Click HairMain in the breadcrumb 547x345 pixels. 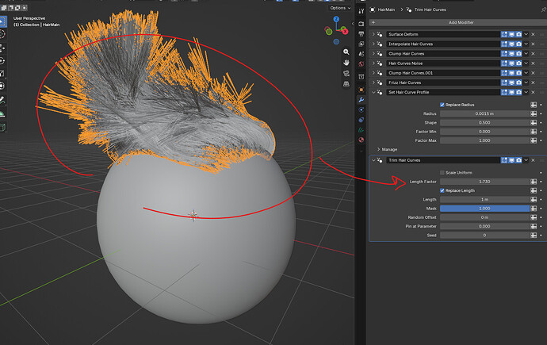coord(386,10)
